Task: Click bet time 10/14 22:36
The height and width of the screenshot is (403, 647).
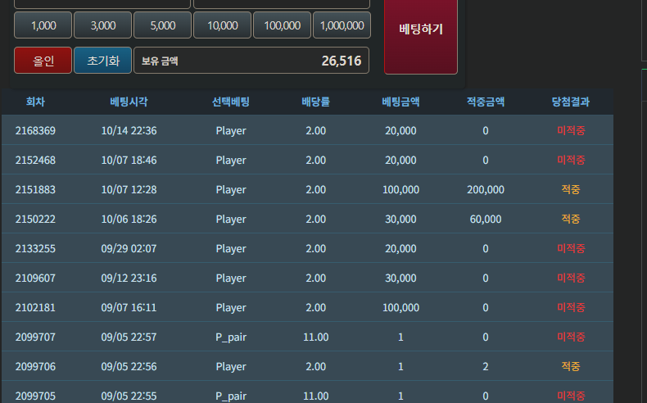Action: 129,131
